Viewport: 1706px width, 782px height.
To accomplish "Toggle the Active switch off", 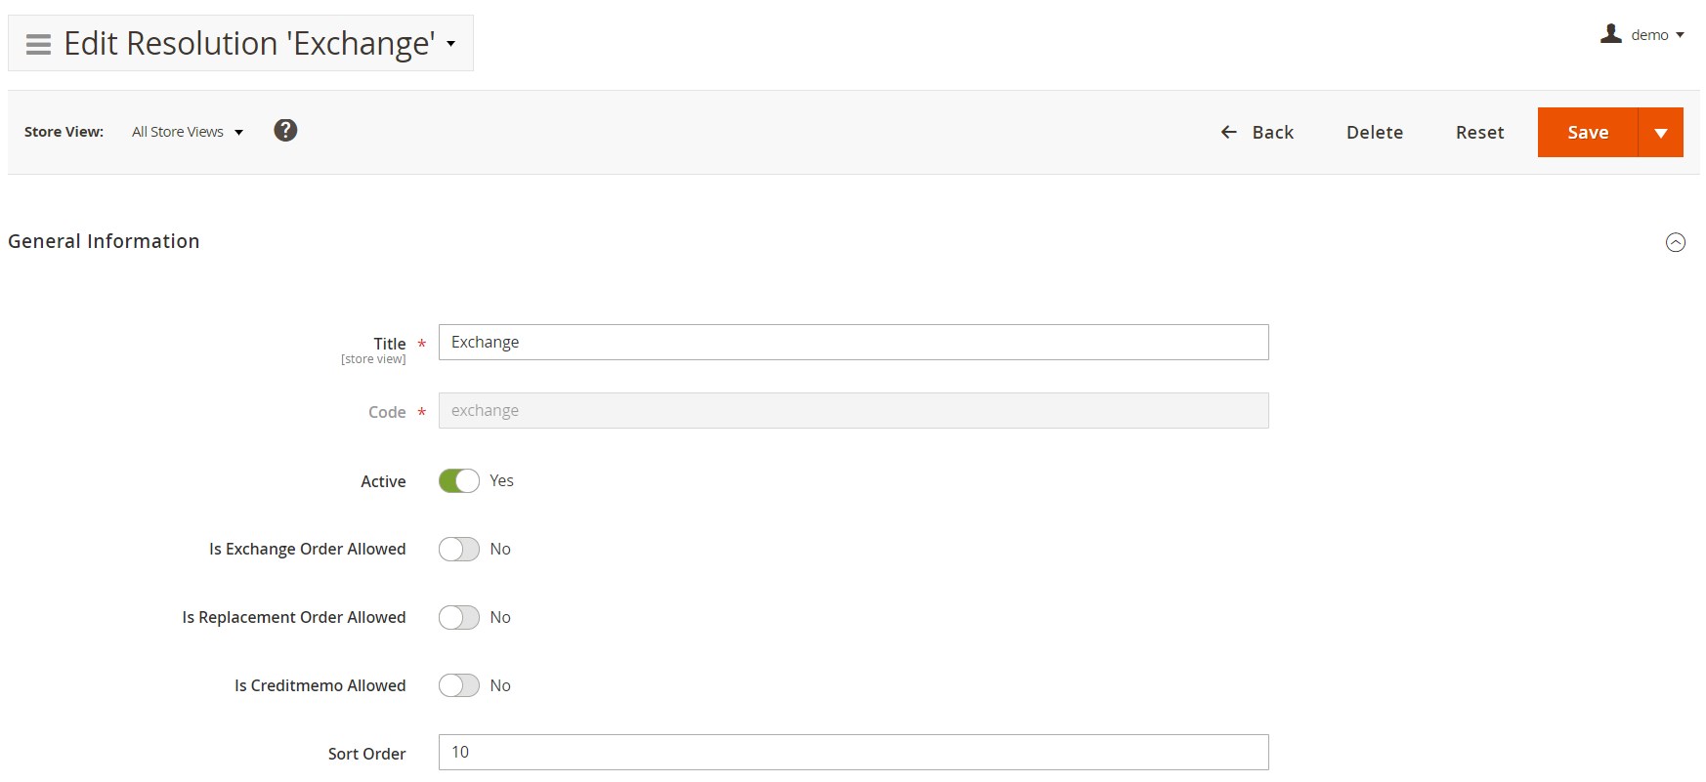I will [x=459, y=481].
